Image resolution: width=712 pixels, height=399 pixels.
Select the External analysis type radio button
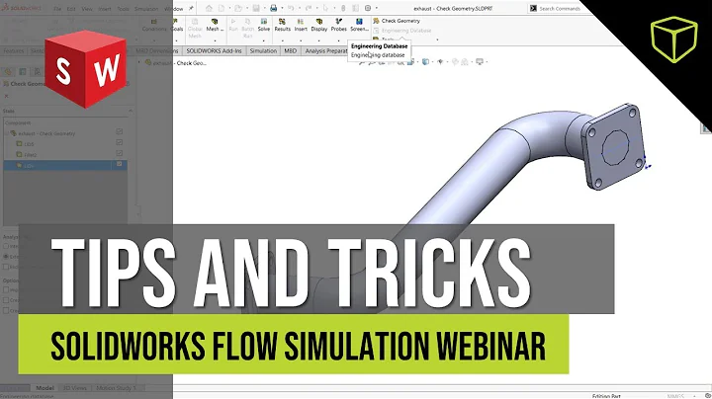tap(6, 257)
